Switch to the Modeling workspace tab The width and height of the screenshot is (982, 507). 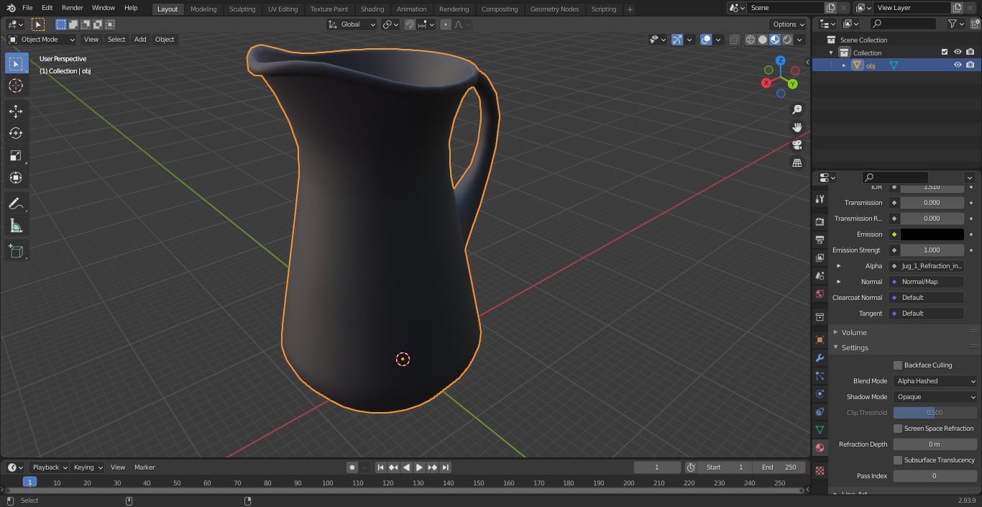(x=203, y=9)
